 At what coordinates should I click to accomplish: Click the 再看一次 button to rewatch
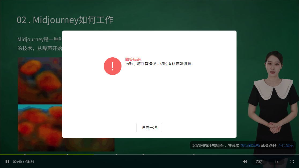149,128
